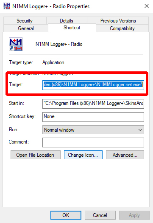Confirm the dialog with OK

(x=66, y=215)
